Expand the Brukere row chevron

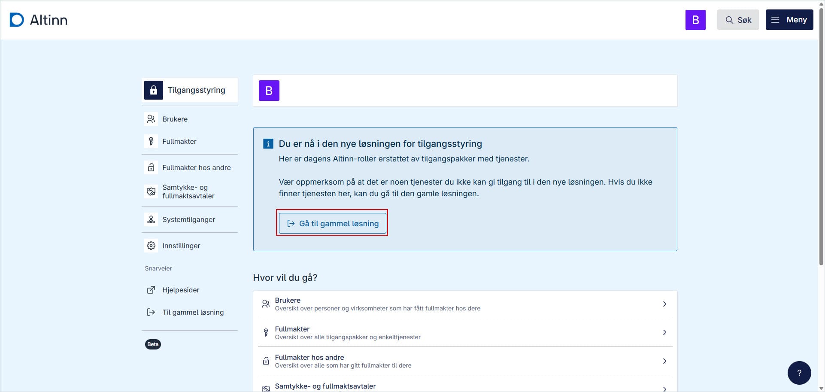664,304
